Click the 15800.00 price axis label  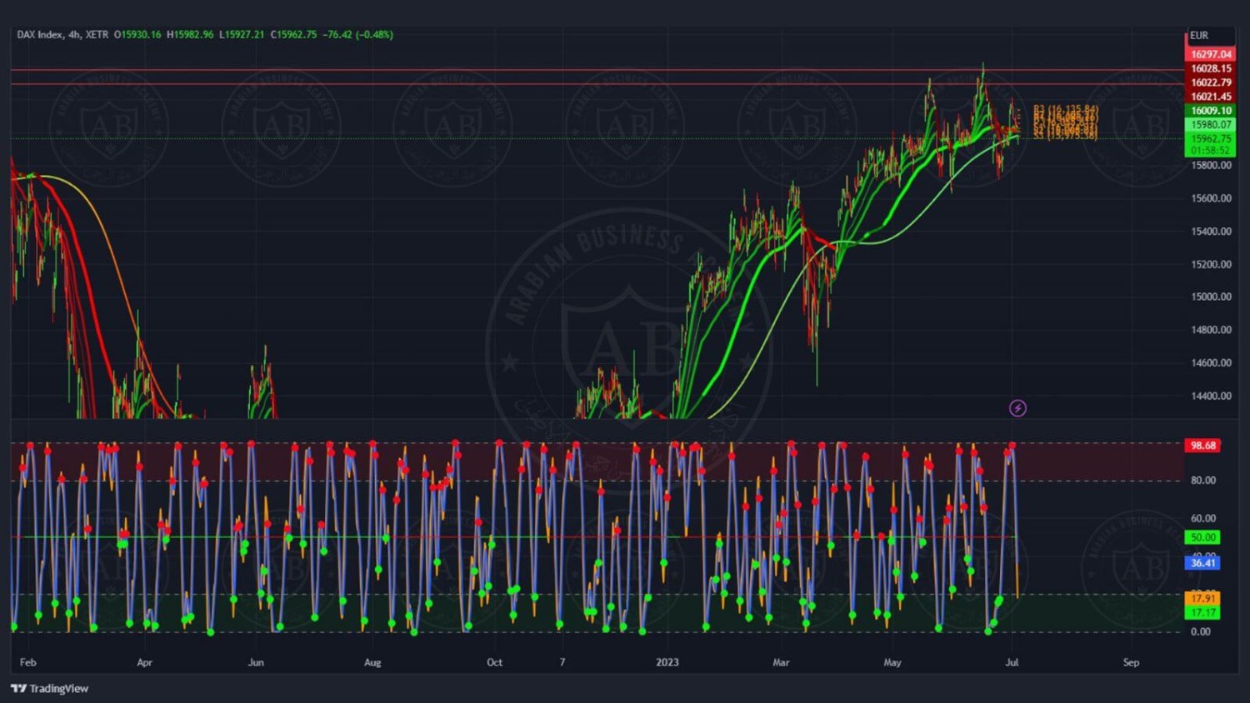1212,165
